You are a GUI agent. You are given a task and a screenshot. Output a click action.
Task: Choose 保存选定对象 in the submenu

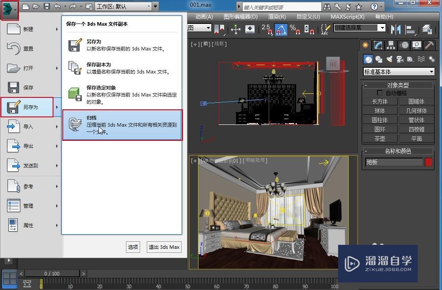tap(122, 94)
